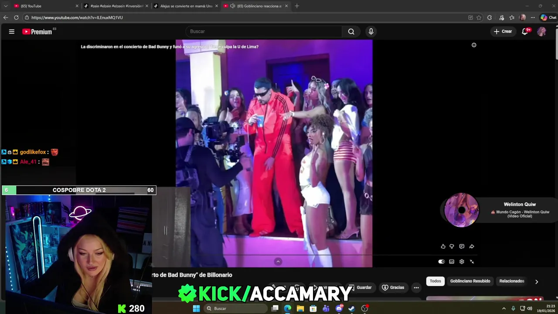
Task: Open Welinton Quiw channel avatar
Action: pyautogui.click(x=461, y=210)
